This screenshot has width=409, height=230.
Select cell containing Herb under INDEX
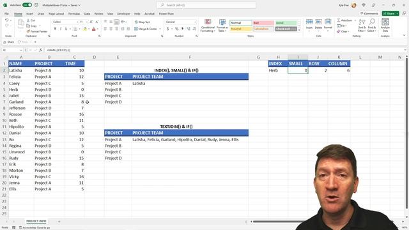[278, 70]
